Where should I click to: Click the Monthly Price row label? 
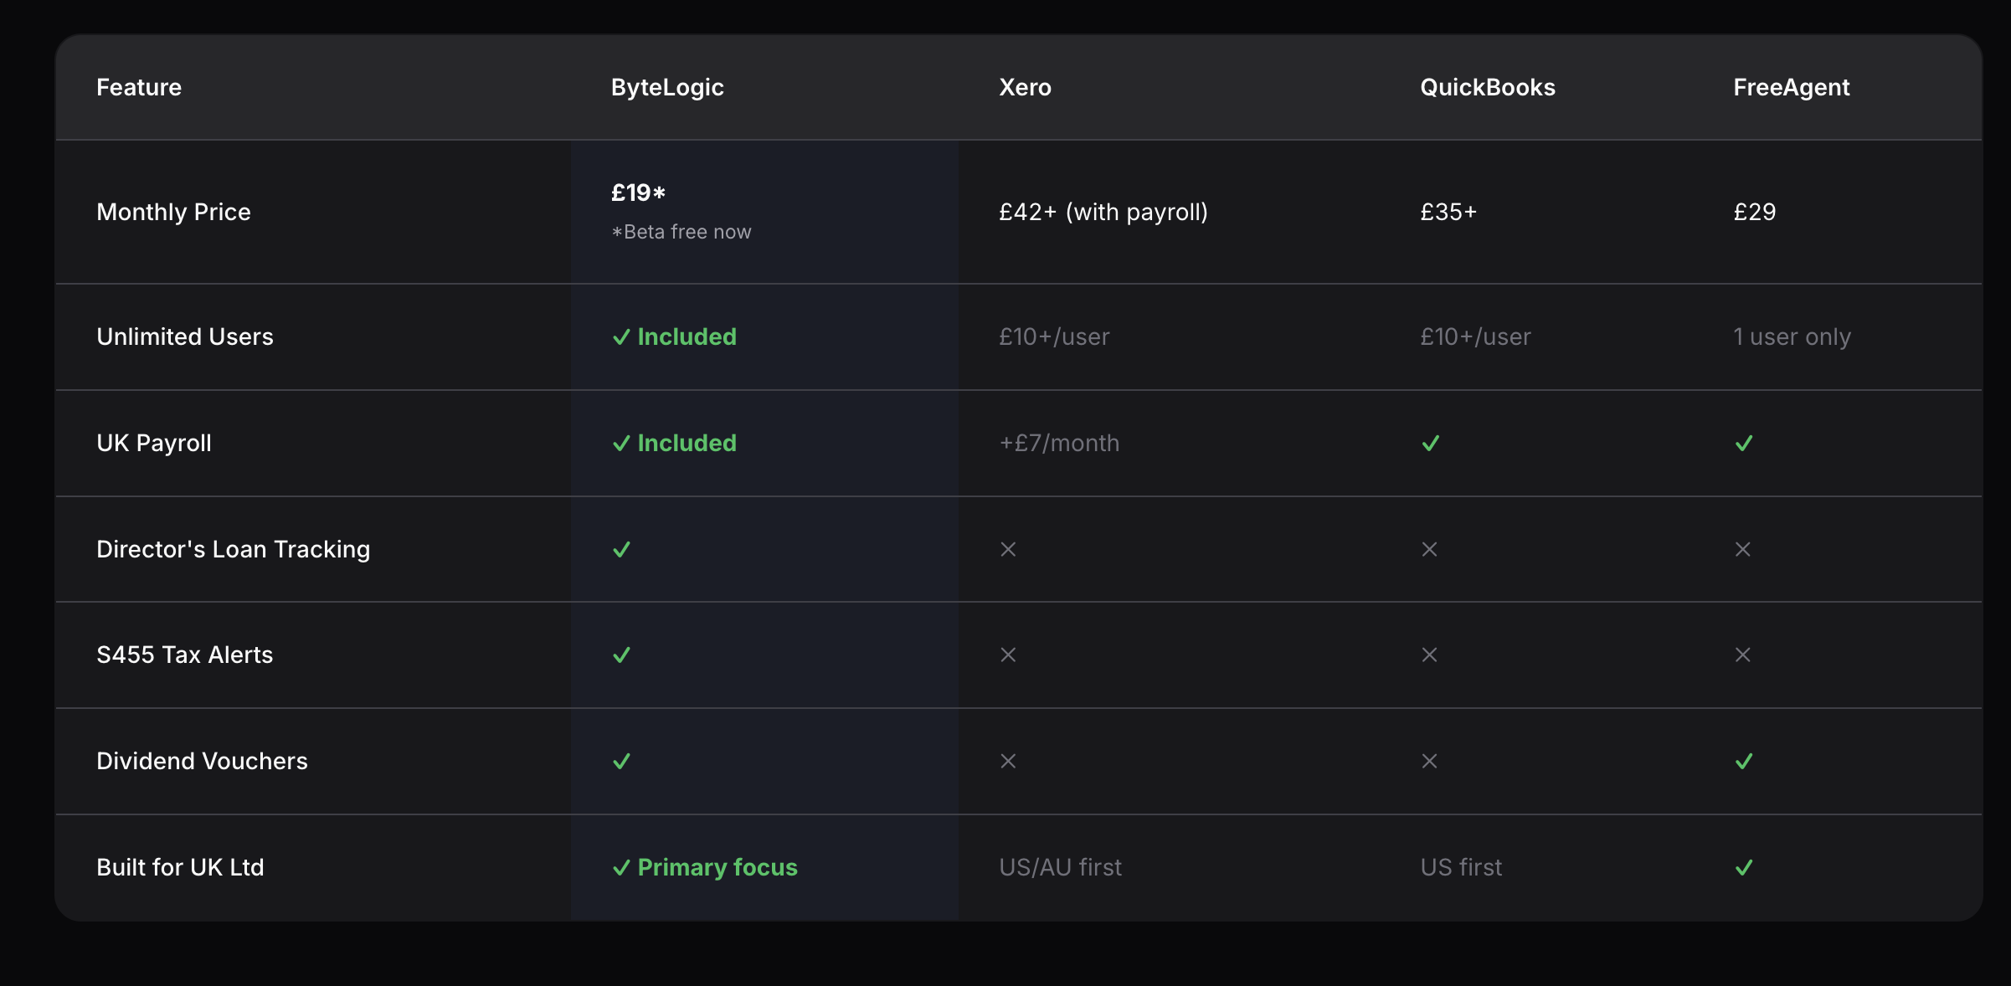tap(173, 212)
